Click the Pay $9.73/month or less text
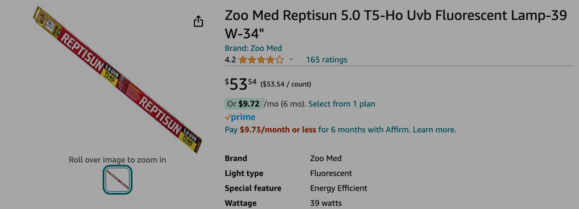This screenshot has width=579, height=209. [270, 130]
